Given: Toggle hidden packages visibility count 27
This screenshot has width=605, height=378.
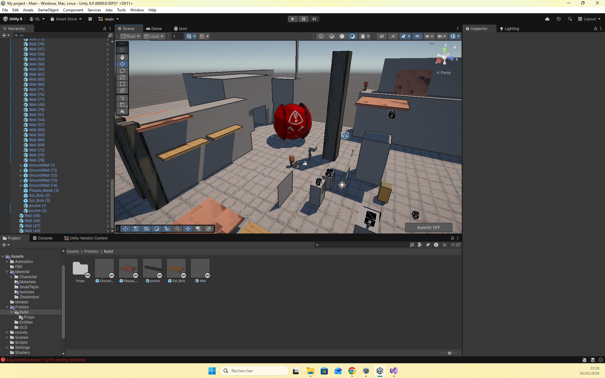Looking at the screenshot, I should (456, 245).
